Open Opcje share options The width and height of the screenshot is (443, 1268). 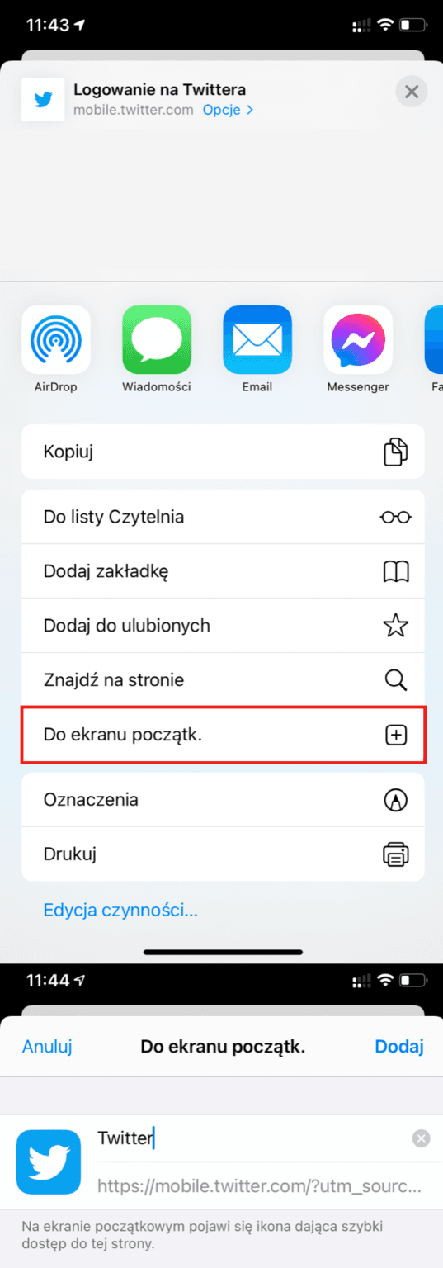229,110
